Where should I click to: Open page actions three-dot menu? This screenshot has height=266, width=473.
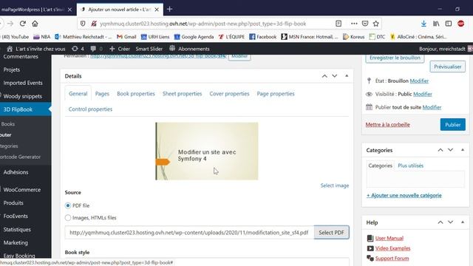(x=354, y=24)
